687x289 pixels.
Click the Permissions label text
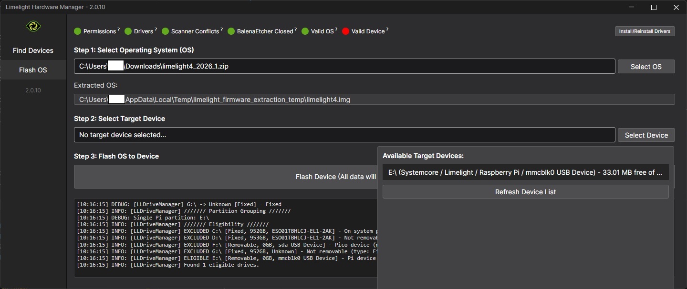click(x=100, y=31)
